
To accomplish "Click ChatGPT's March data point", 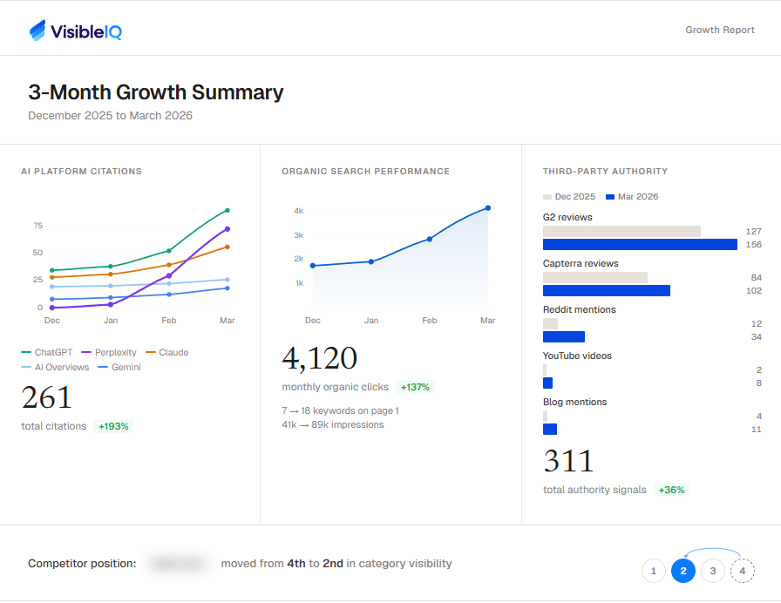I will click(228, 210).
